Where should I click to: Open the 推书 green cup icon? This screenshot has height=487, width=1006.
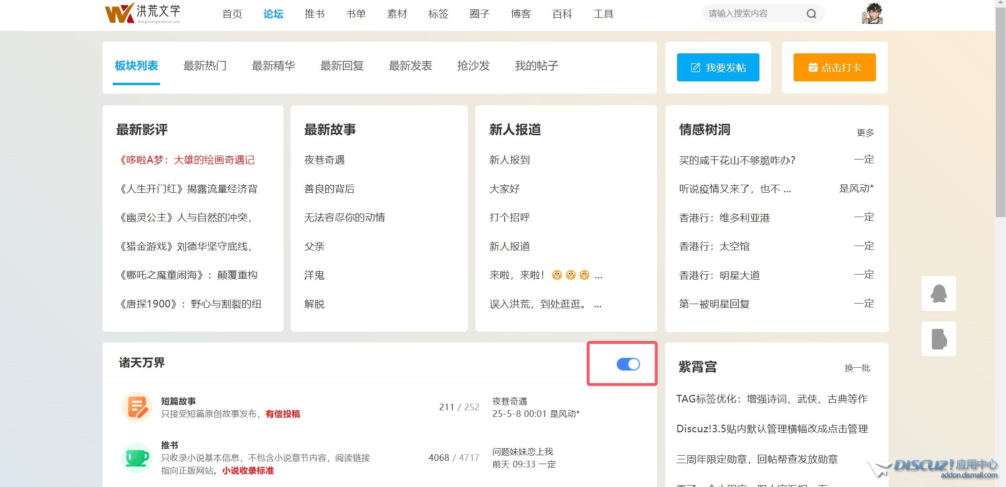pyautogui.click(x=137, y=458)
